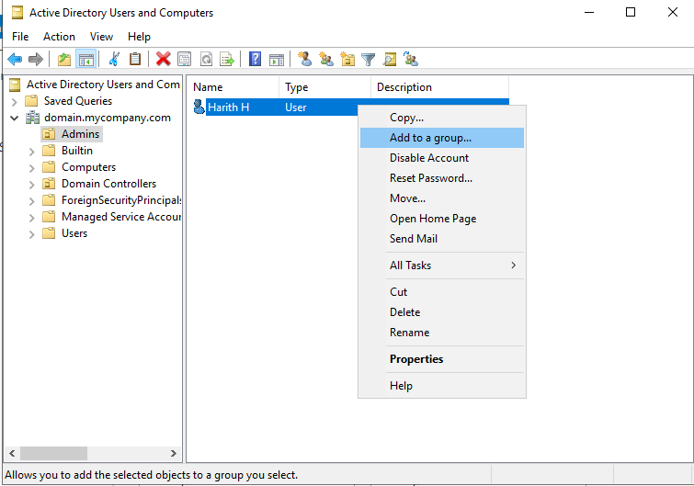
Task: Click the Back arrow in toolbar
Action: coord(15,60)
